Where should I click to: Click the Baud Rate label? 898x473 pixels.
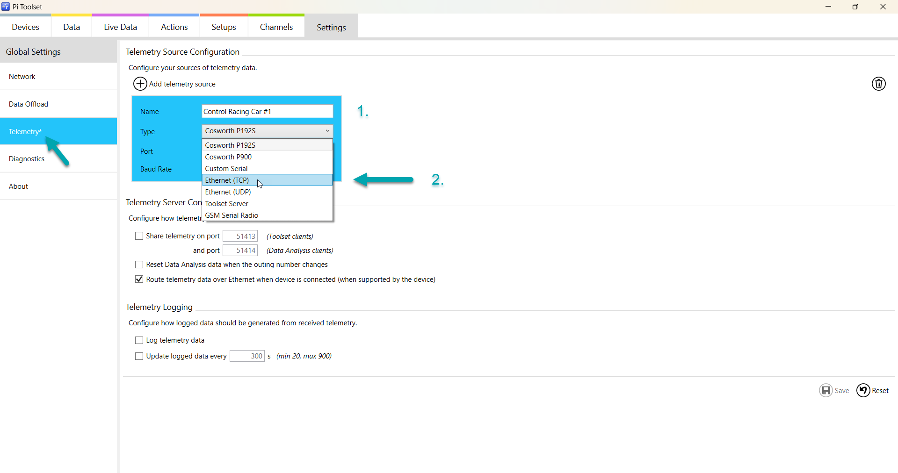coord(156,169)
